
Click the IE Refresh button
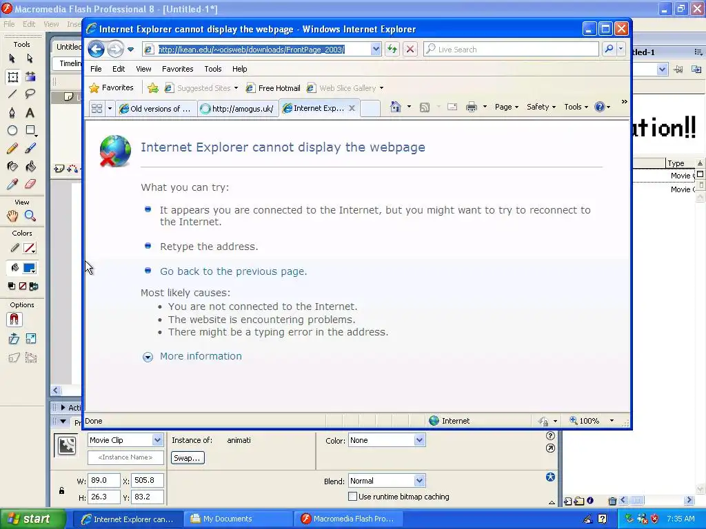(x=392, y=49)
